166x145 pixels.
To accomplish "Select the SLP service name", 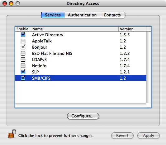I will (36, 72).
